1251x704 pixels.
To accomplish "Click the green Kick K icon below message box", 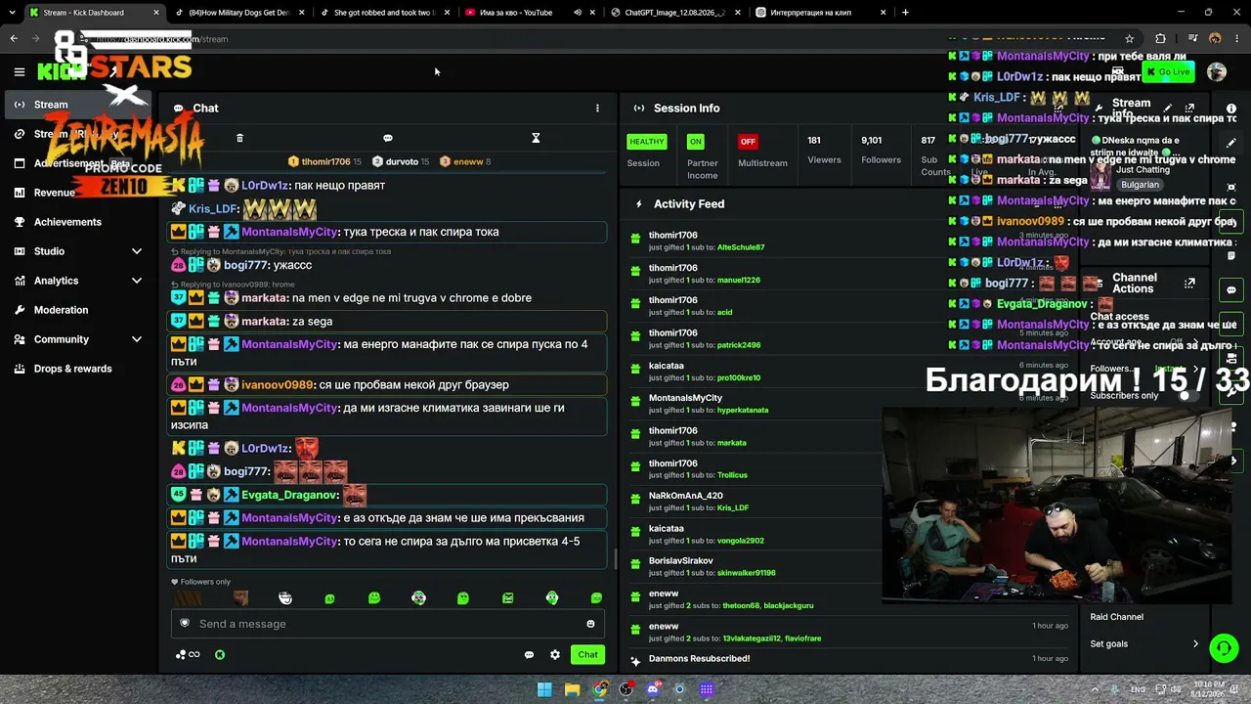I will pyautogui.click(x=220, y=655).
